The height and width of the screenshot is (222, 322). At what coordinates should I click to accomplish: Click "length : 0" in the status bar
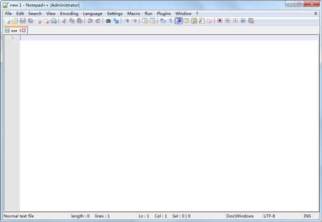[80, 216]
